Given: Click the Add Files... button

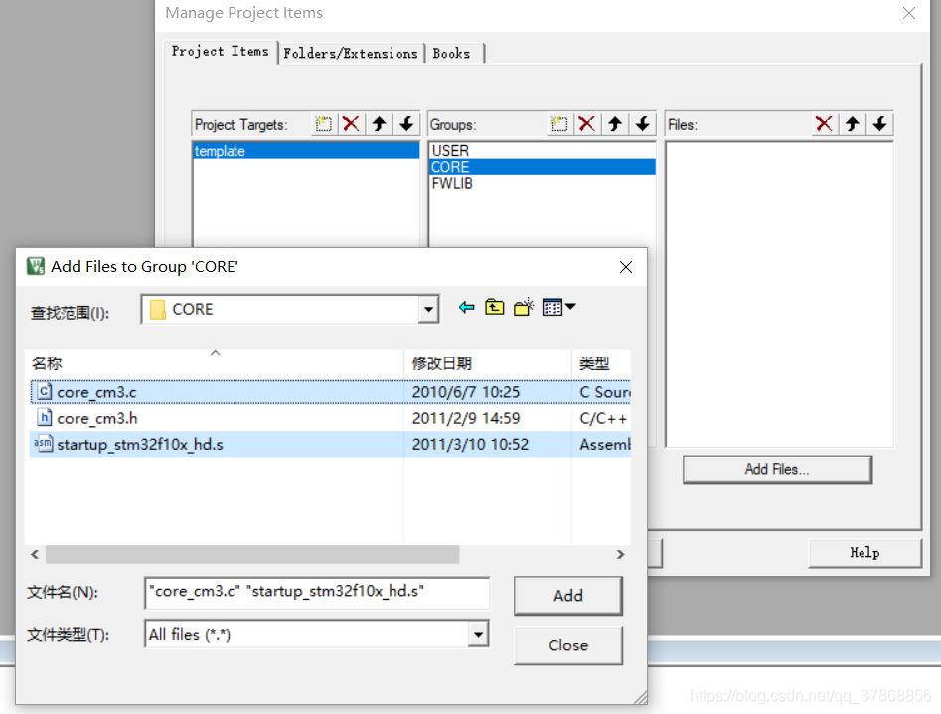Looking at the screenshot, I should click(777, 469).
